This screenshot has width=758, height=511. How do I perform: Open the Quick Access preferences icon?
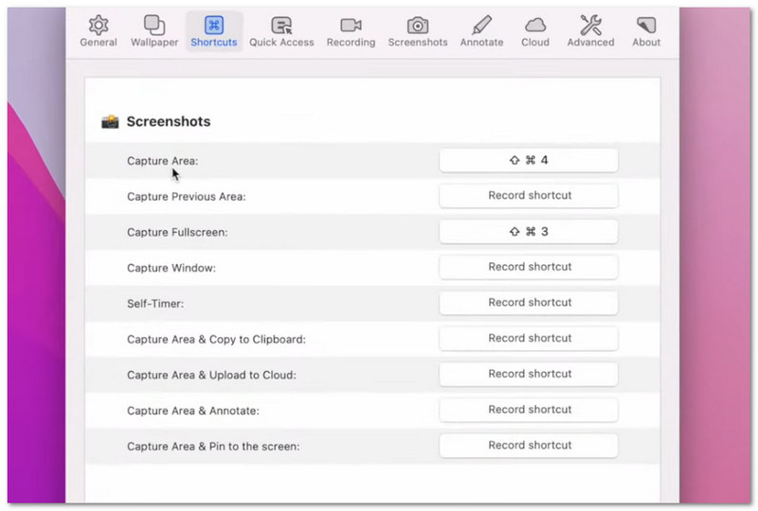coord(281,26)
